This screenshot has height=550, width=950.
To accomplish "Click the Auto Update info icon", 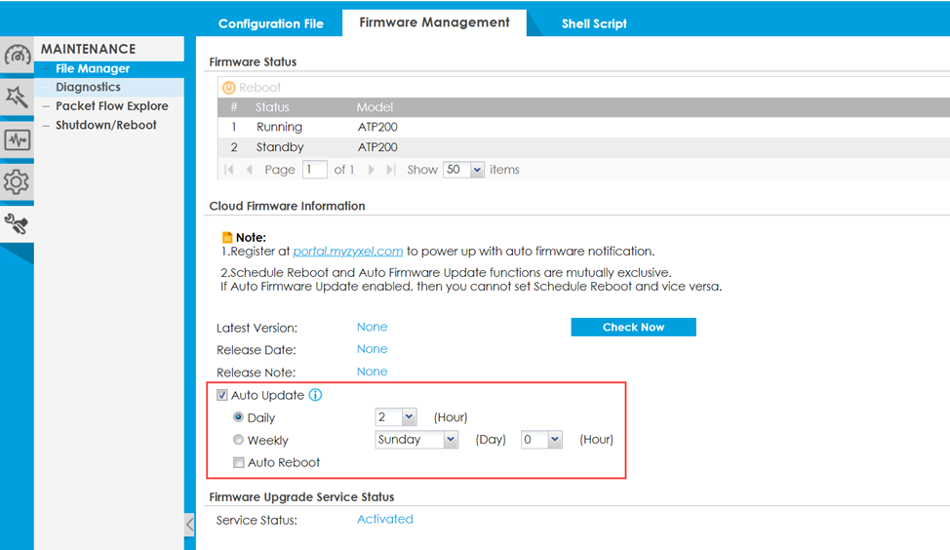I will click(315, 395).
